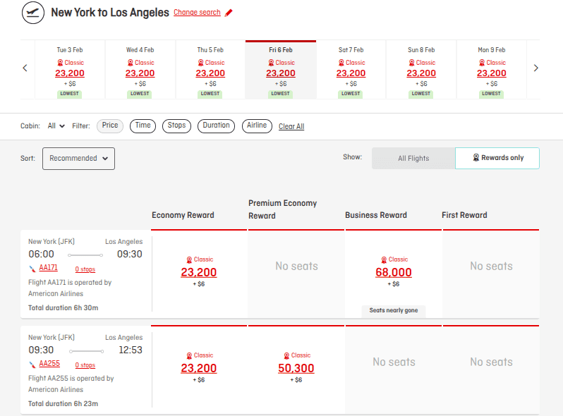
Task: Click the Business Reward column header
Action: pos(376,215)
